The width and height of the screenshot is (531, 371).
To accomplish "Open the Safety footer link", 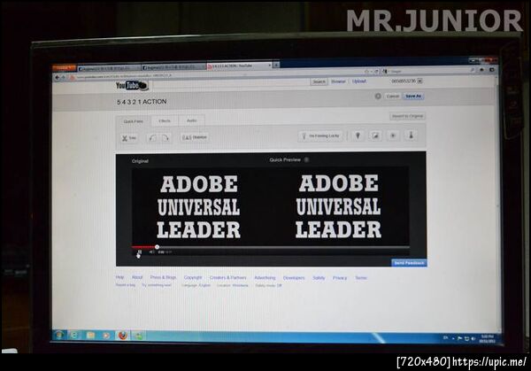I will click(319, 278).
